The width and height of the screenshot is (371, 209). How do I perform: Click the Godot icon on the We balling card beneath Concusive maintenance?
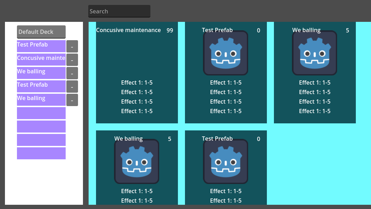(x=137, y=161)
